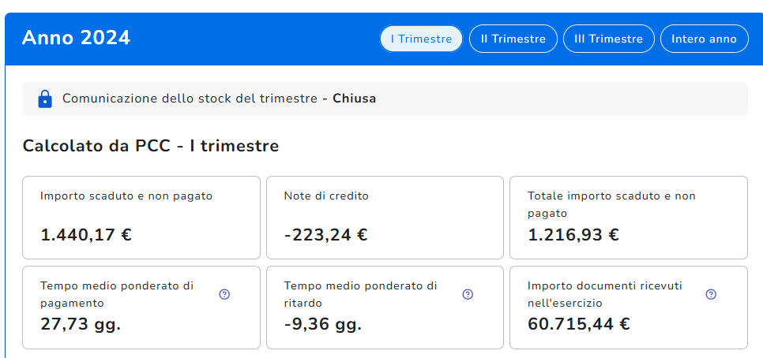Open help for Tempo medio ponderato di pagamento
The image size is (763, 358).
tap(224, 294)
